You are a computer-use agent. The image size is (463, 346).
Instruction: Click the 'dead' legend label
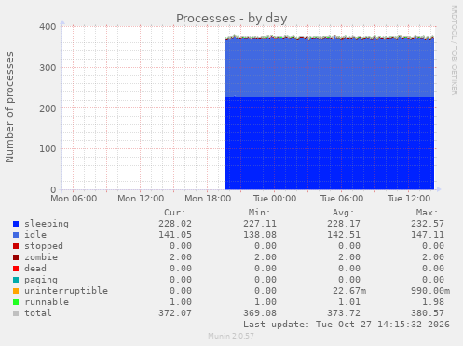click(x=35, y=269)
